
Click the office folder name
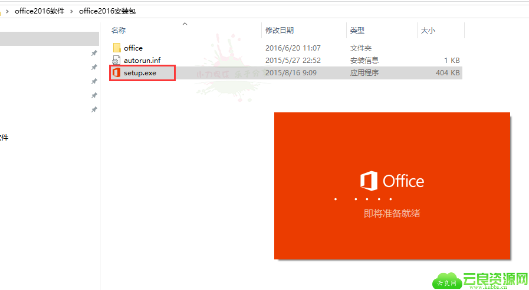coord(133,48)
